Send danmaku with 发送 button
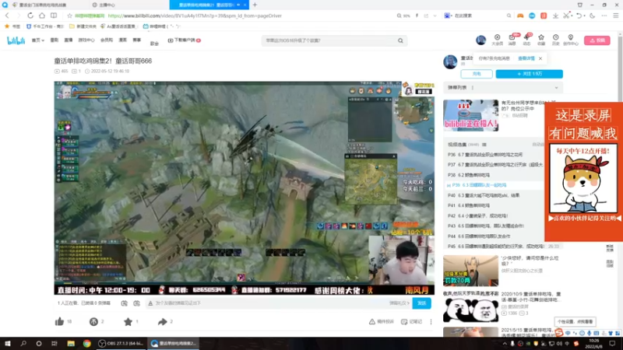Screen dimensions: 623x350 tap(421, 303)
